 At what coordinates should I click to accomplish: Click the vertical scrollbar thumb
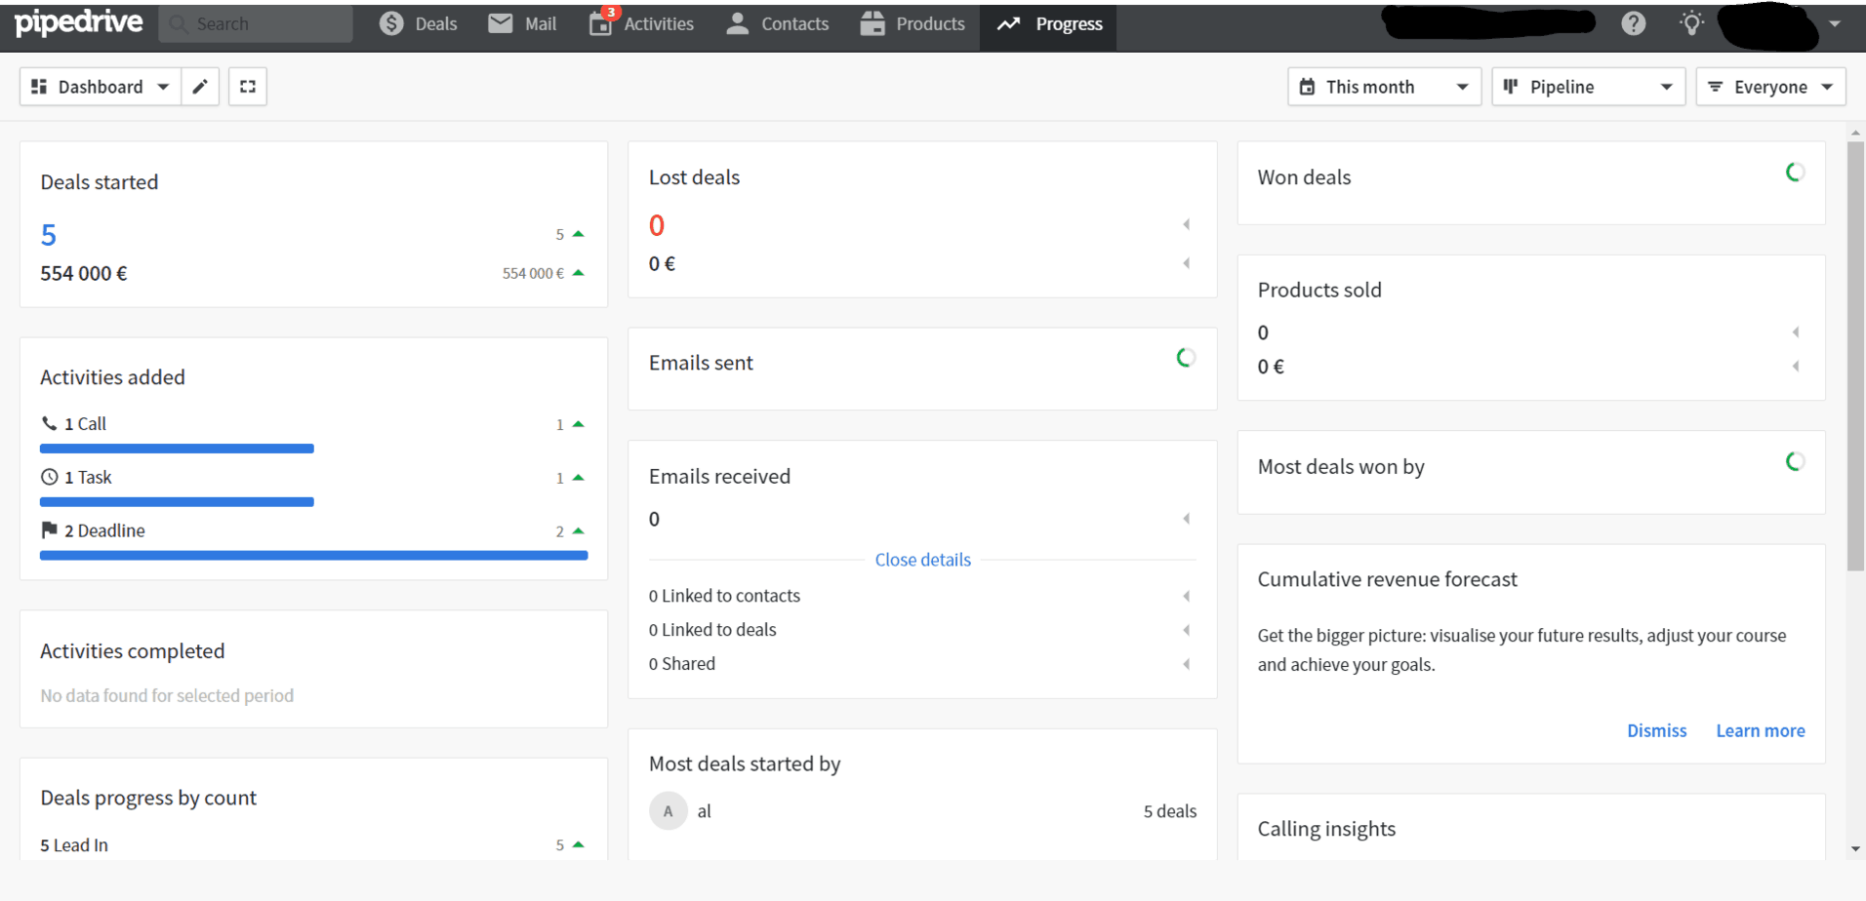click(x=1855, y=356)
